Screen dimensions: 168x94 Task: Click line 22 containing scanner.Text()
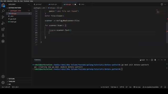point(60,30)
